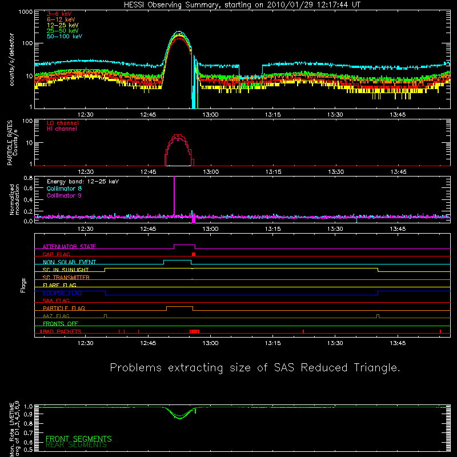The image size is (457, 457).
Task: Select the PARTICLE_FLAG row label
Action: pyautogui.click(x=63, y=308)
